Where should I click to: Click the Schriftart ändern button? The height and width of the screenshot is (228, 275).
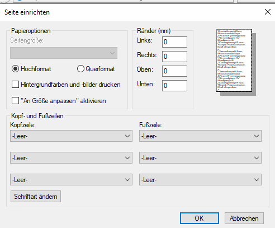tap(36, 197)
